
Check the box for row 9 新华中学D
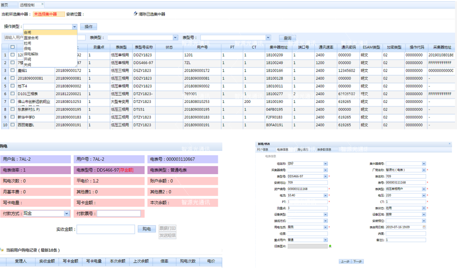coord(12,117)
